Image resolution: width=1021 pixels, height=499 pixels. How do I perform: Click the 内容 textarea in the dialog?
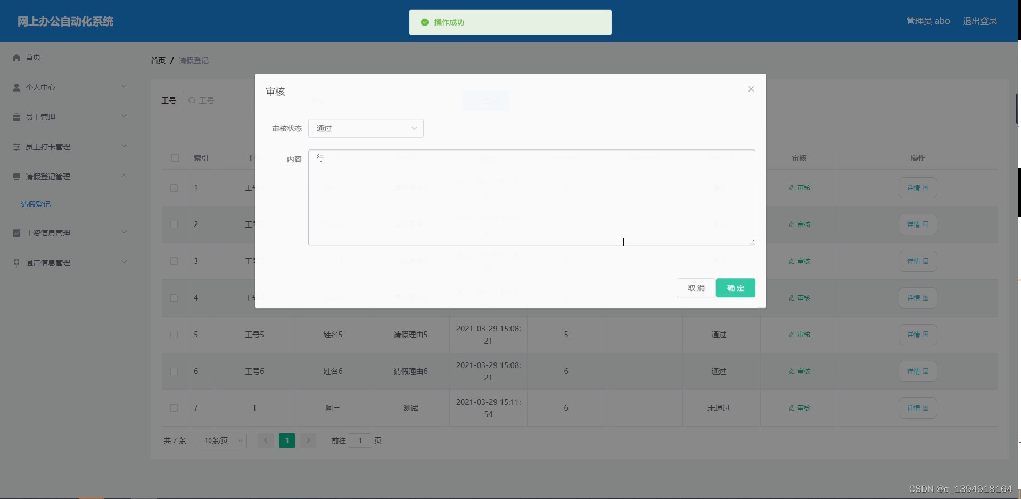click(x=532, y=197)
